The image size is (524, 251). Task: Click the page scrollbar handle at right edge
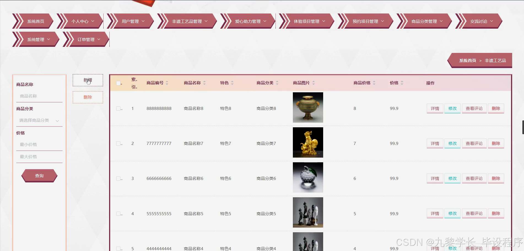[x=523, y=127]
